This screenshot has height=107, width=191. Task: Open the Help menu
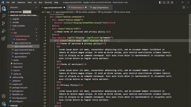coord(56,2)
